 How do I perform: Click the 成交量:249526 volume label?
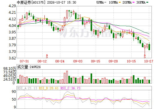point(29,67)
